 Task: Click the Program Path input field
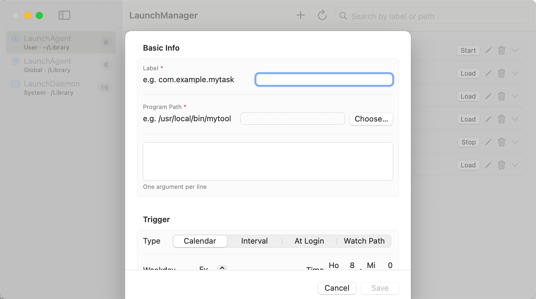point(292,119)
